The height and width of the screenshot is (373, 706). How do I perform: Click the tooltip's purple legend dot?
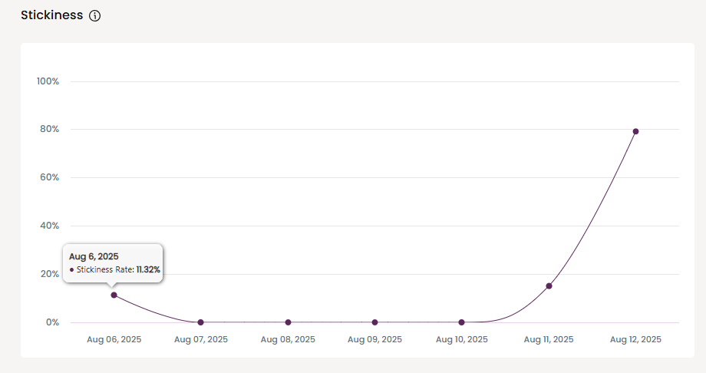click(72, 270)
